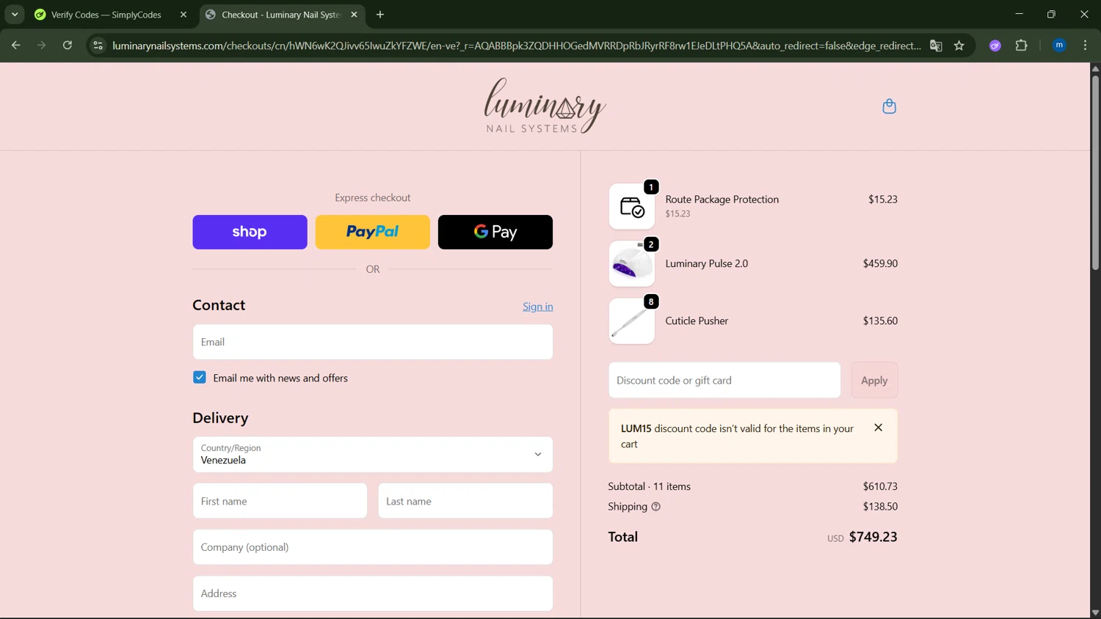Image resolution: width=1101 pixels, height=619 pixels.
Task: Open the site information icon in address bar
Action: click(98, 45)
